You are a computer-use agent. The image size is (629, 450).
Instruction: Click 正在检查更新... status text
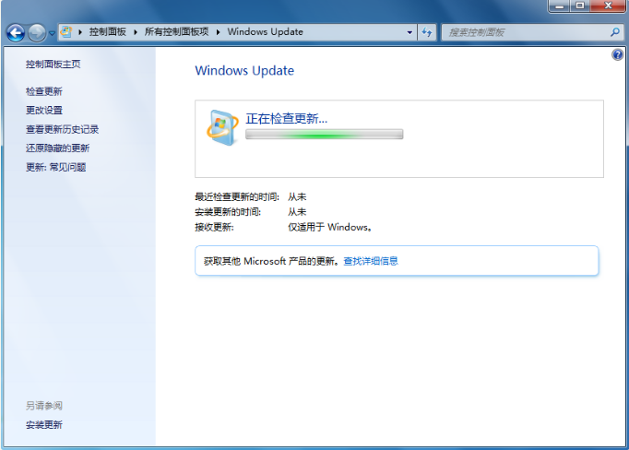click(287, 118)
